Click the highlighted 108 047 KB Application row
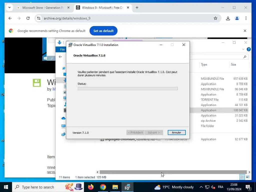The image size is (256, 192). coord(219,110)
